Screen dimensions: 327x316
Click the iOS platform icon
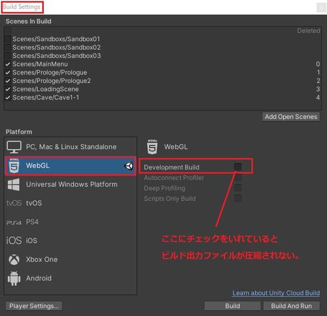14,241
